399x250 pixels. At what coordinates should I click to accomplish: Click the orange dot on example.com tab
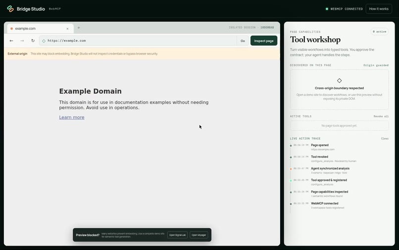pos(11,29)
